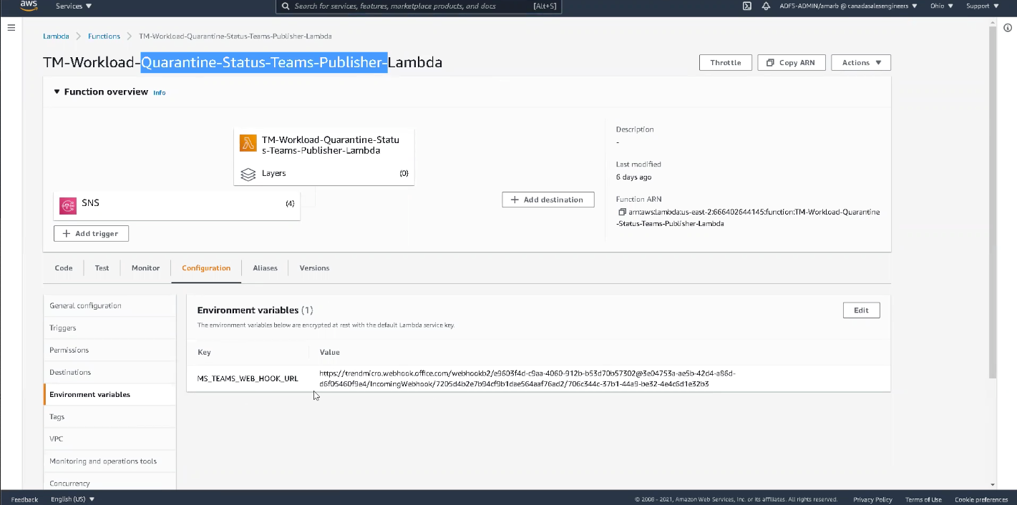
Task: Open the Feedback link in the footer
Action: click(x=24, y=499)
